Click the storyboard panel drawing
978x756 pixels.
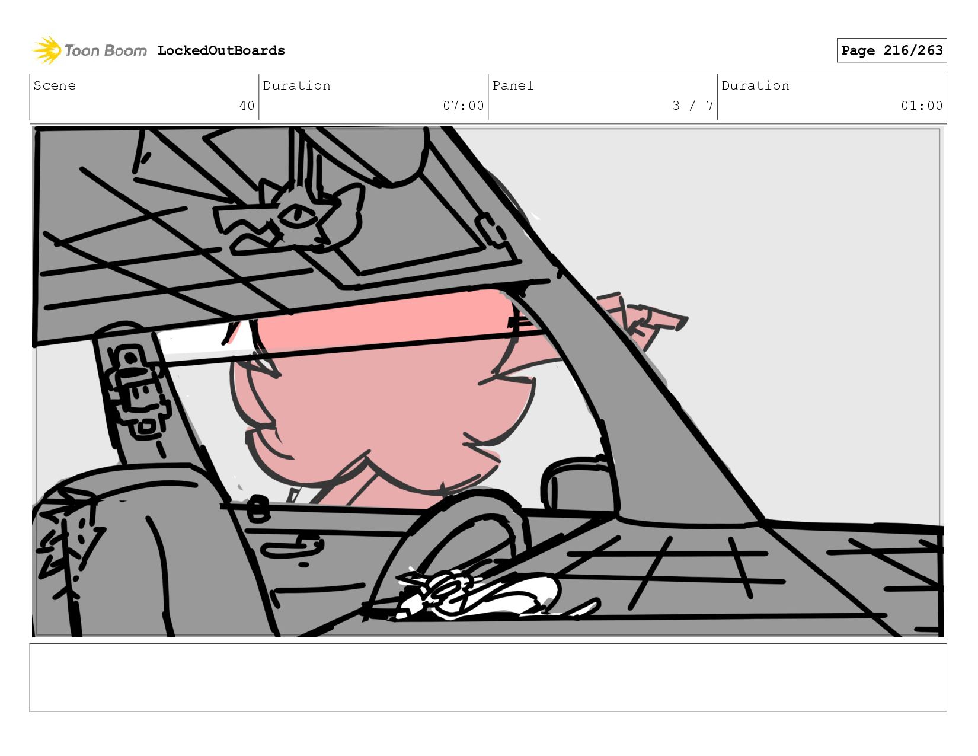(x=488, y=382)
